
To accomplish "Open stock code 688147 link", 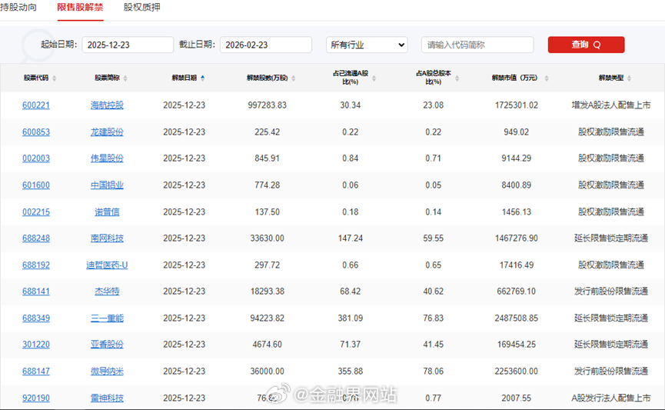I will [36, 371].
